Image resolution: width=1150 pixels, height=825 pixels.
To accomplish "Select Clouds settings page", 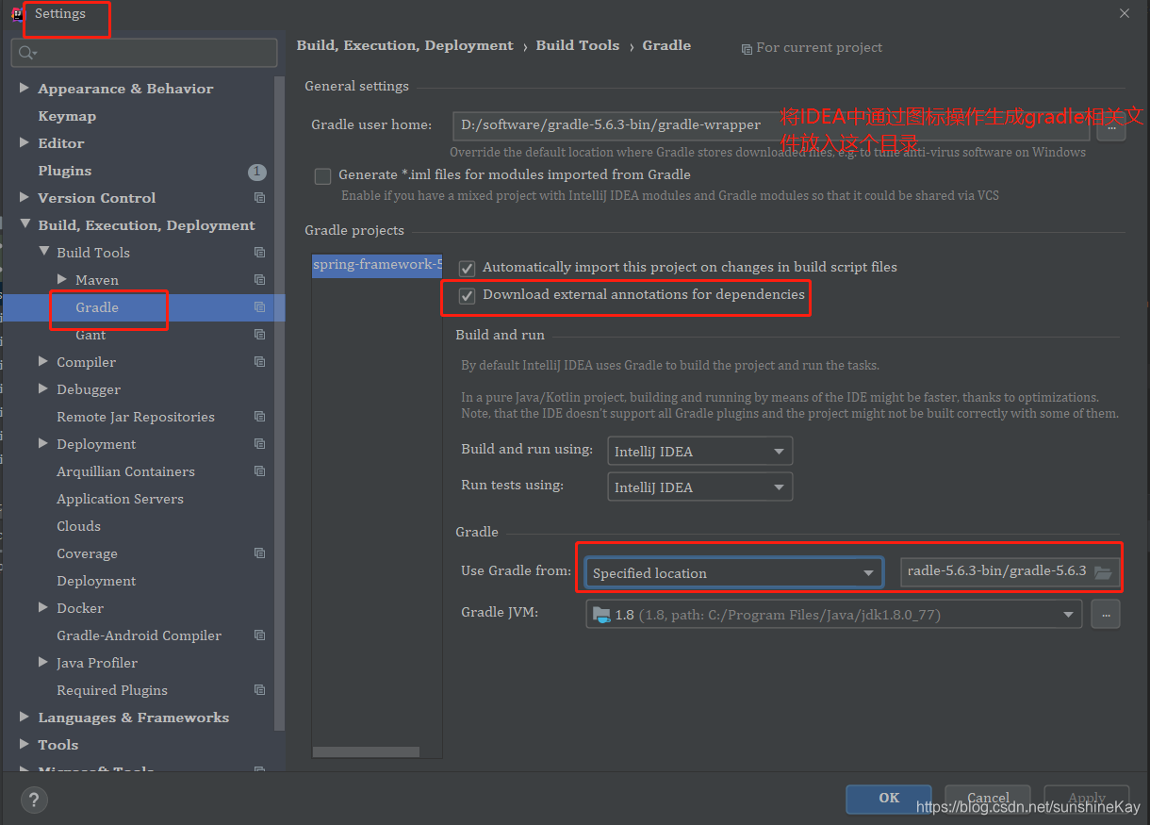I will (x=78, y=526).
